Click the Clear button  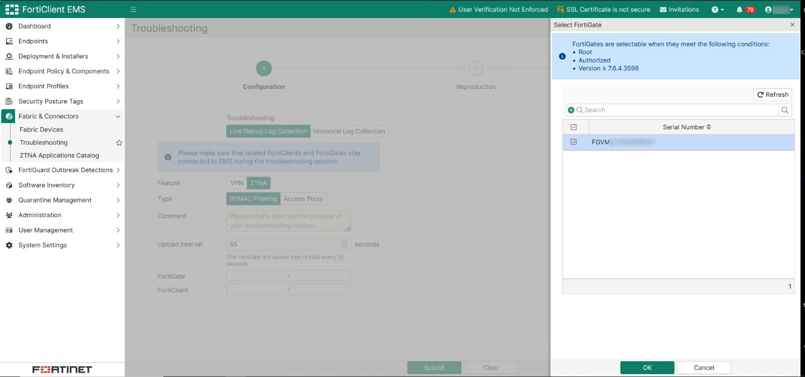click(x=491, y=367)
